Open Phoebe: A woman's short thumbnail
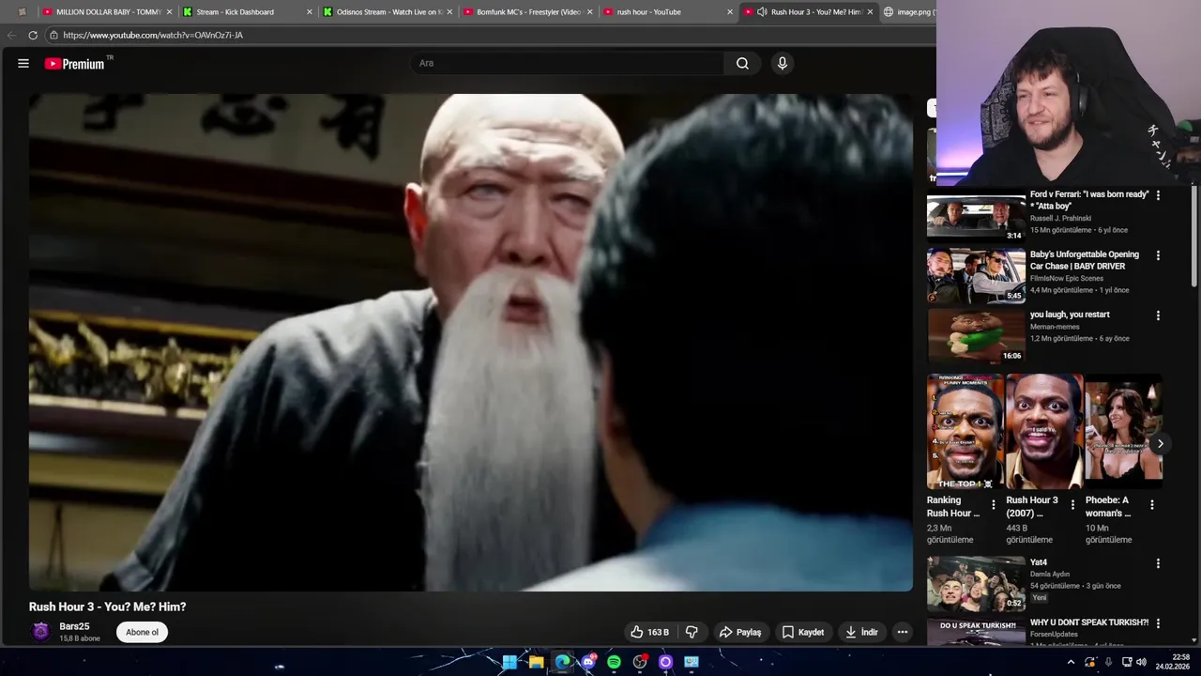 [1123, 432]
